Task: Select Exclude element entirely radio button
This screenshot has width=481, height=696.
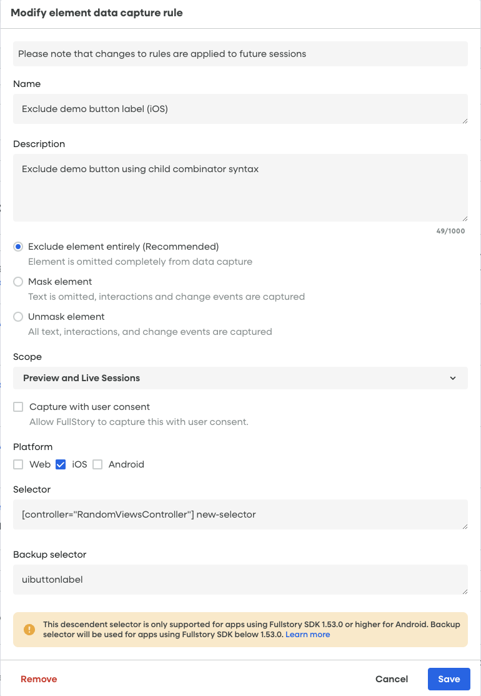Action: 18,247
